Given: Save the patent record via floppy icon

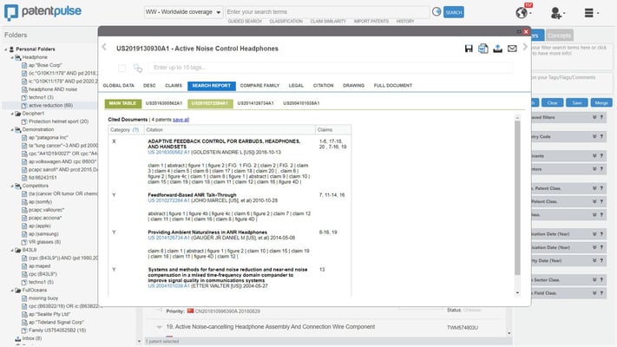Looking at the screenshot, I should click(469, 49).
